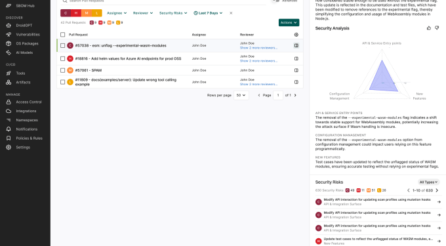Filter by Low severity (L) button

point(96,13)
